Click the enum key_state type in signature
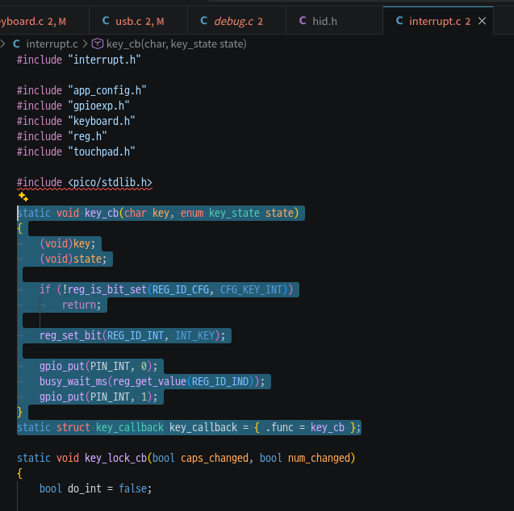514x511 pixels. coord(220,213)
